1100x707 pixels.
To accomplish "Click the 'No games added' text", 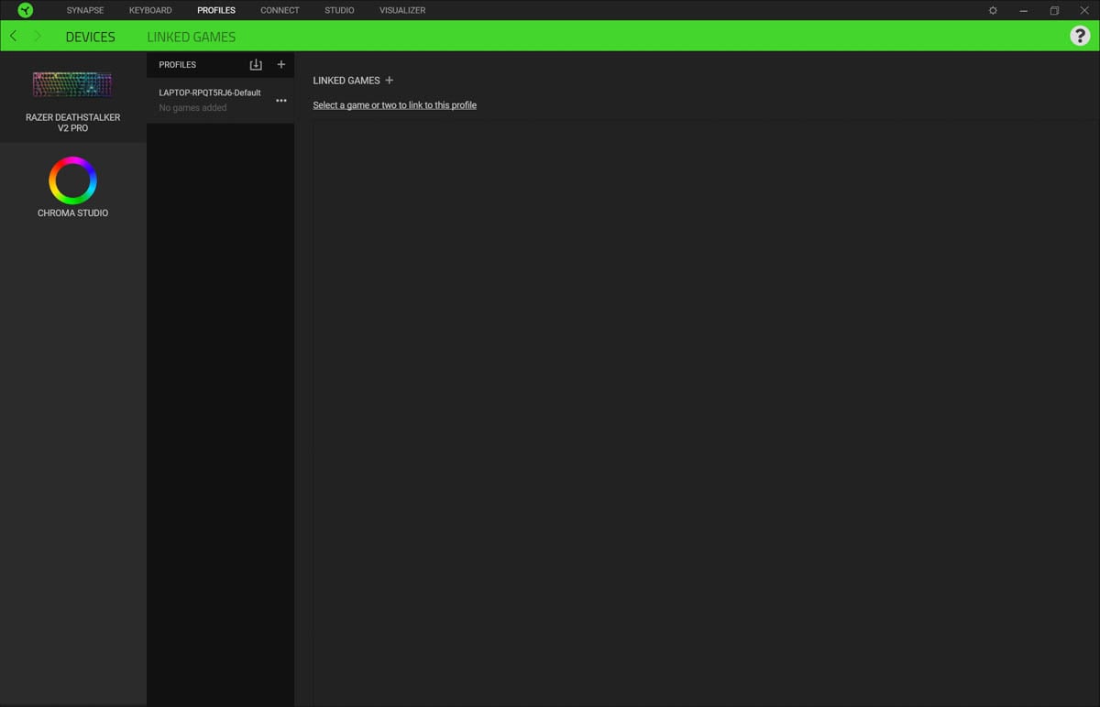I will pyautogui.click(x=192, y=108).
